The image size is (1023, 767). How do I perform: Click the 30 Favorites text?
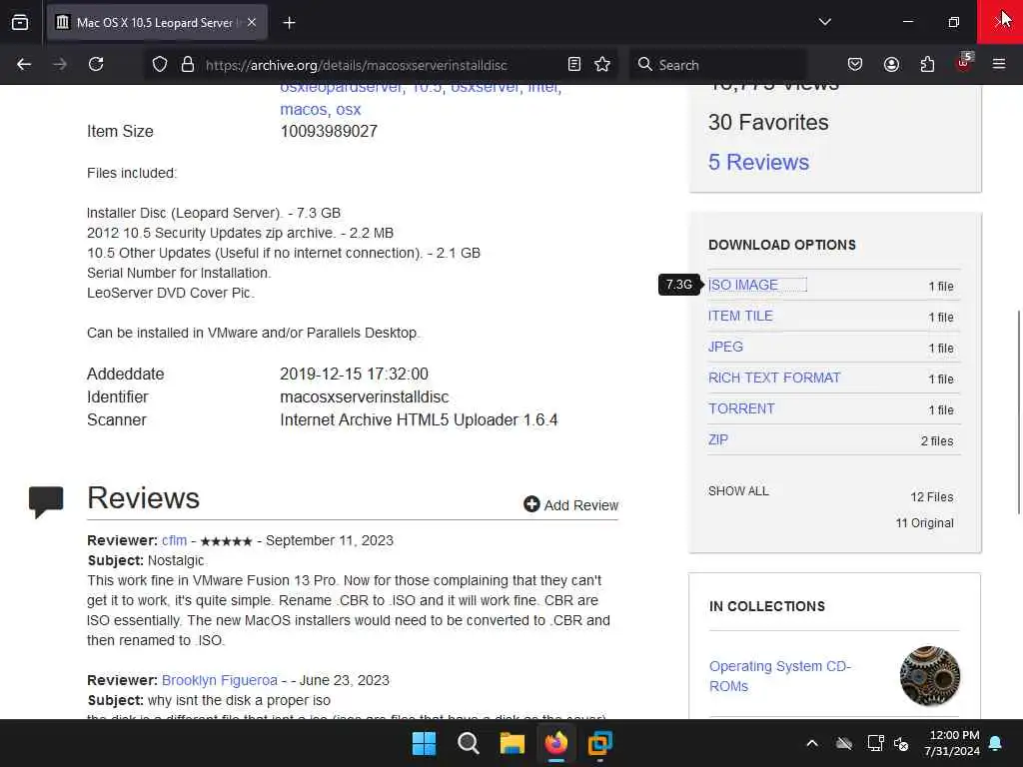[768, 122]
